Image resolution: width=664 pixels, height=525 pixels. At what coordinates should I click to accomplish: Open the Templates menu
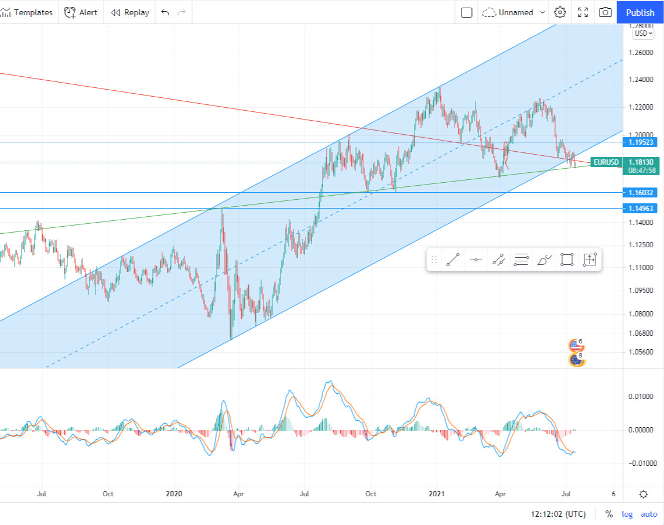(28, 12)
